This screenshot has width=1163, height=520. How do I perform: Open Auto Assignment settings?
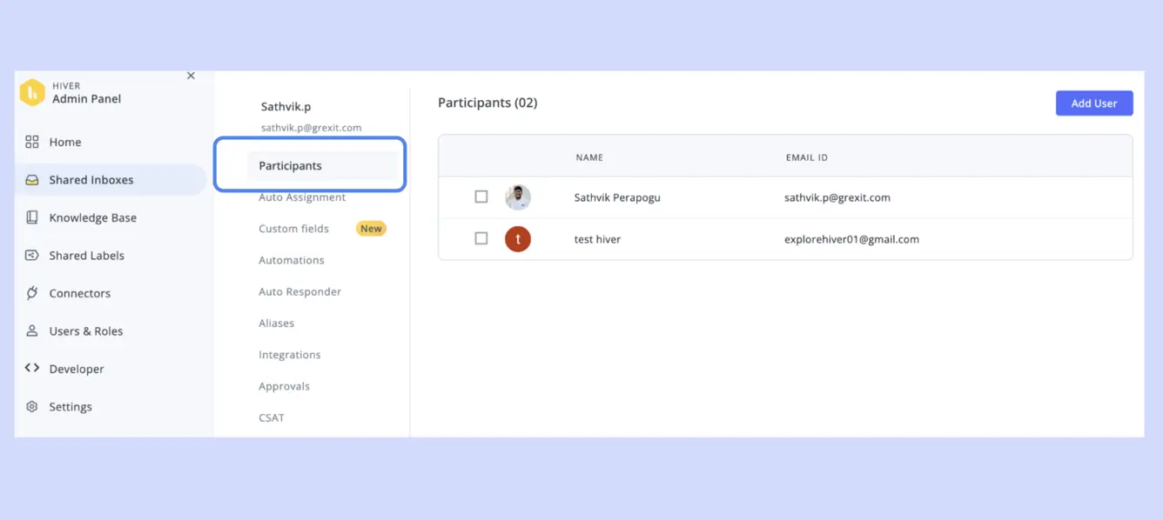click(x=302, y=197)
